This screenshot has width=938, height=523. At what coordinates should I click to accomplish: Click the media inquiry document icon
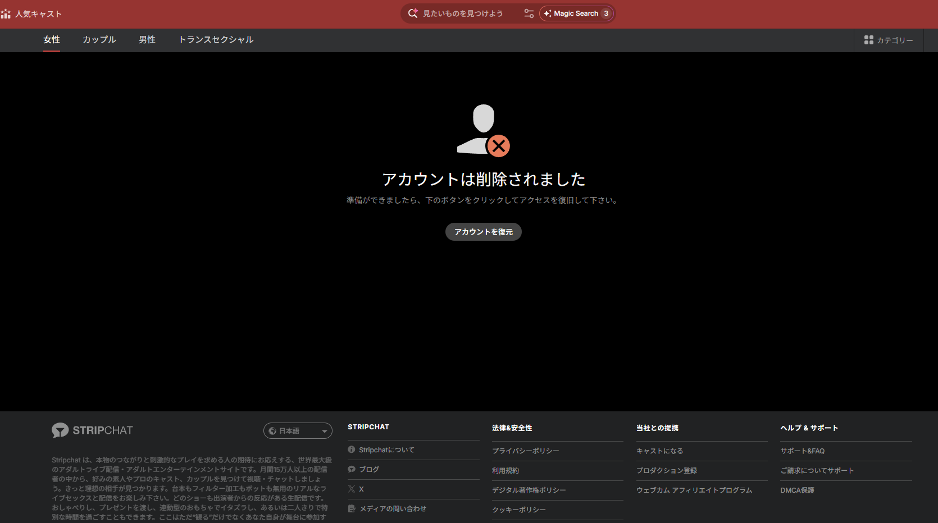352,509
